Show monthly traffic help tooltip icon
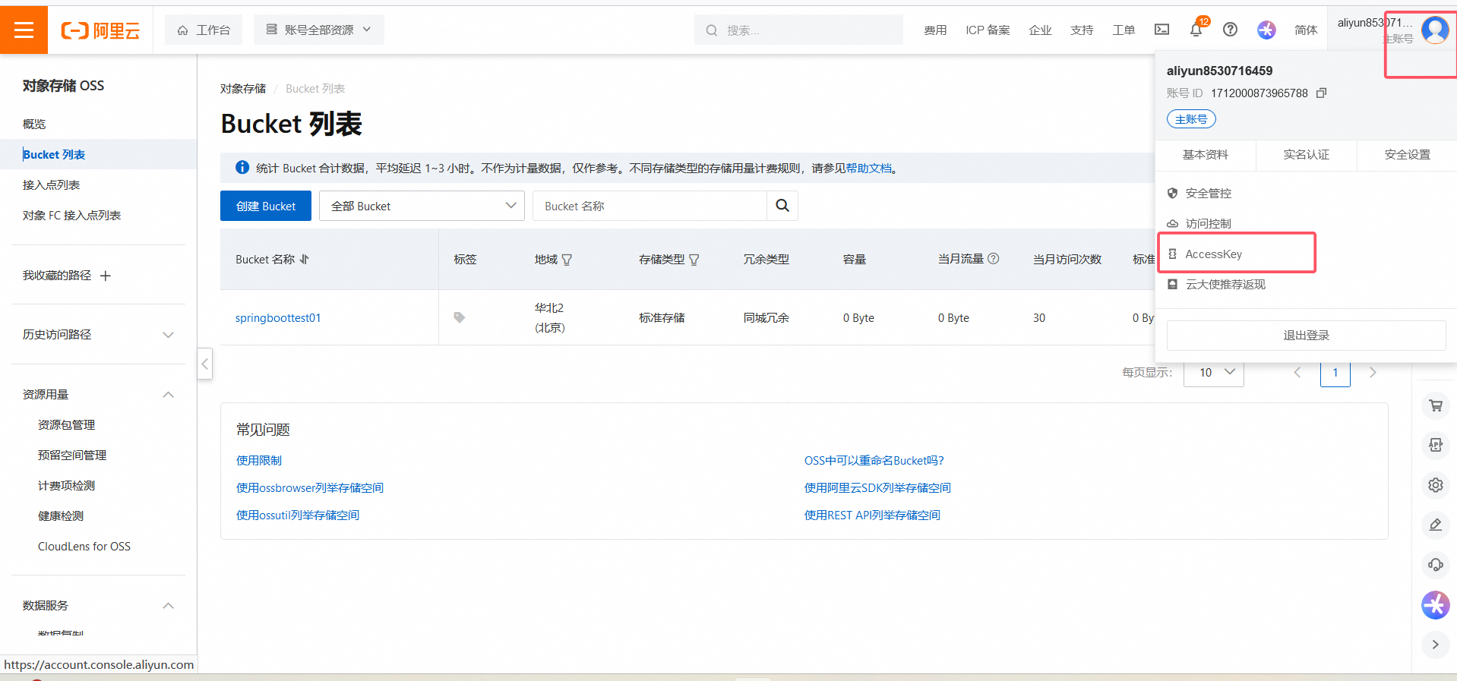 point(993,258)
